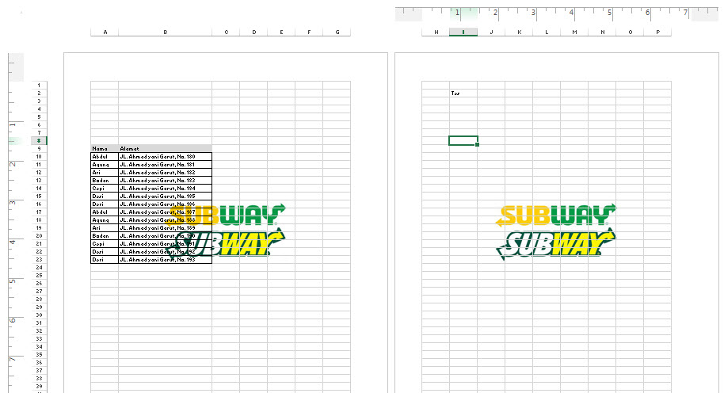Select column G header
Viewport: 724px width, 393px height.
coord(337,32)
